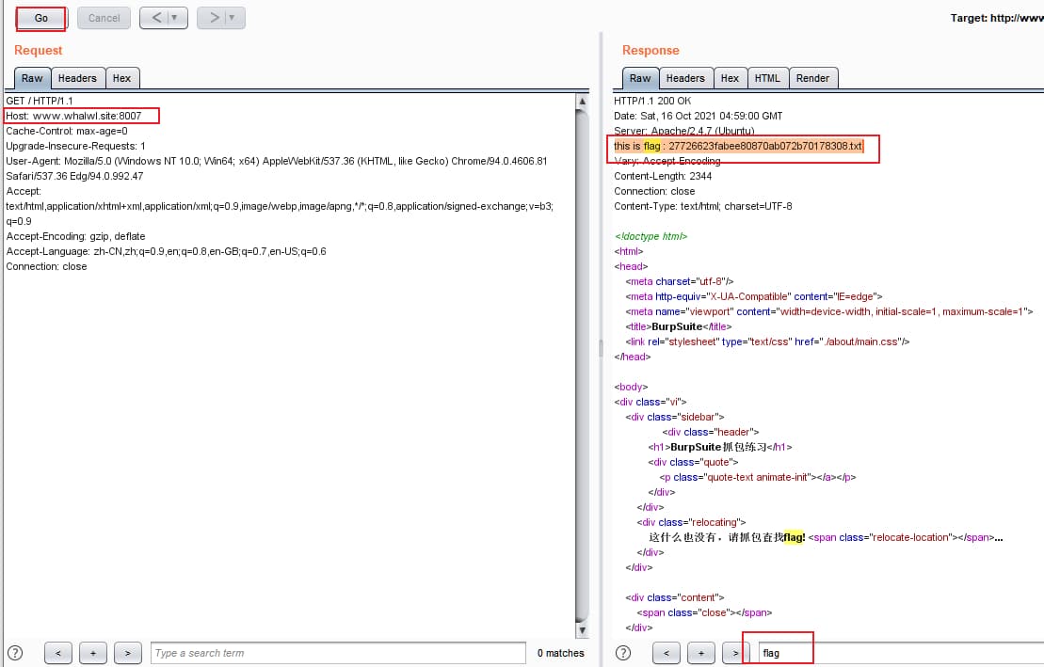Click the div class="sidebar" line
Viewport: 1044px width, 667px height.
[674, 417]
